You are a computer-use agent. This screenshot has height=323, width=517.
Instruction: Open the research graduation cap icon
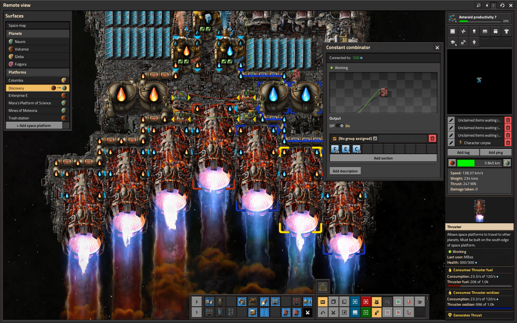coord(453,42)
